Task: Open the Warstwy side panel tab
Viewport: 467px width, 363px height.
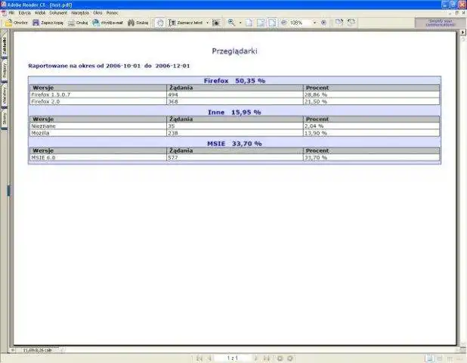Action: tap(5, 95)
